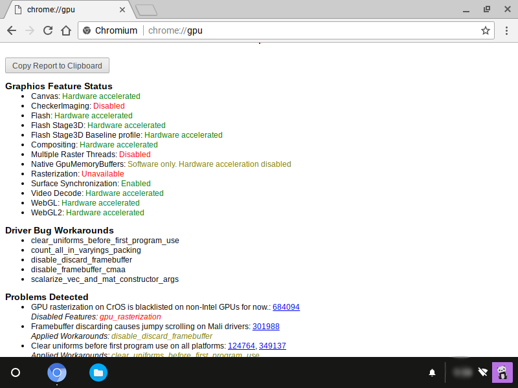
Task: View site information via the Chromium badge
Action: pyautogui.click(x=110, y=30)
